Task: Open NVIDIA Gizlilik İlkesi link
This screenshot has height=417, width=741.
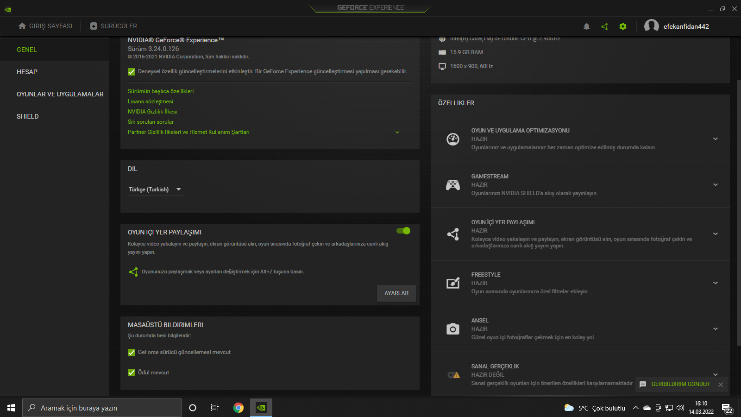Action: tap(152, 112)
